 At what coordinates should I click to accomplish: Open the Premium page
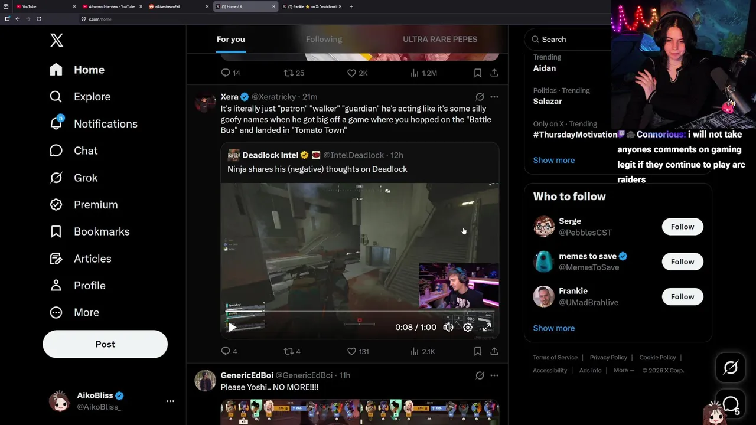(84, 205)
